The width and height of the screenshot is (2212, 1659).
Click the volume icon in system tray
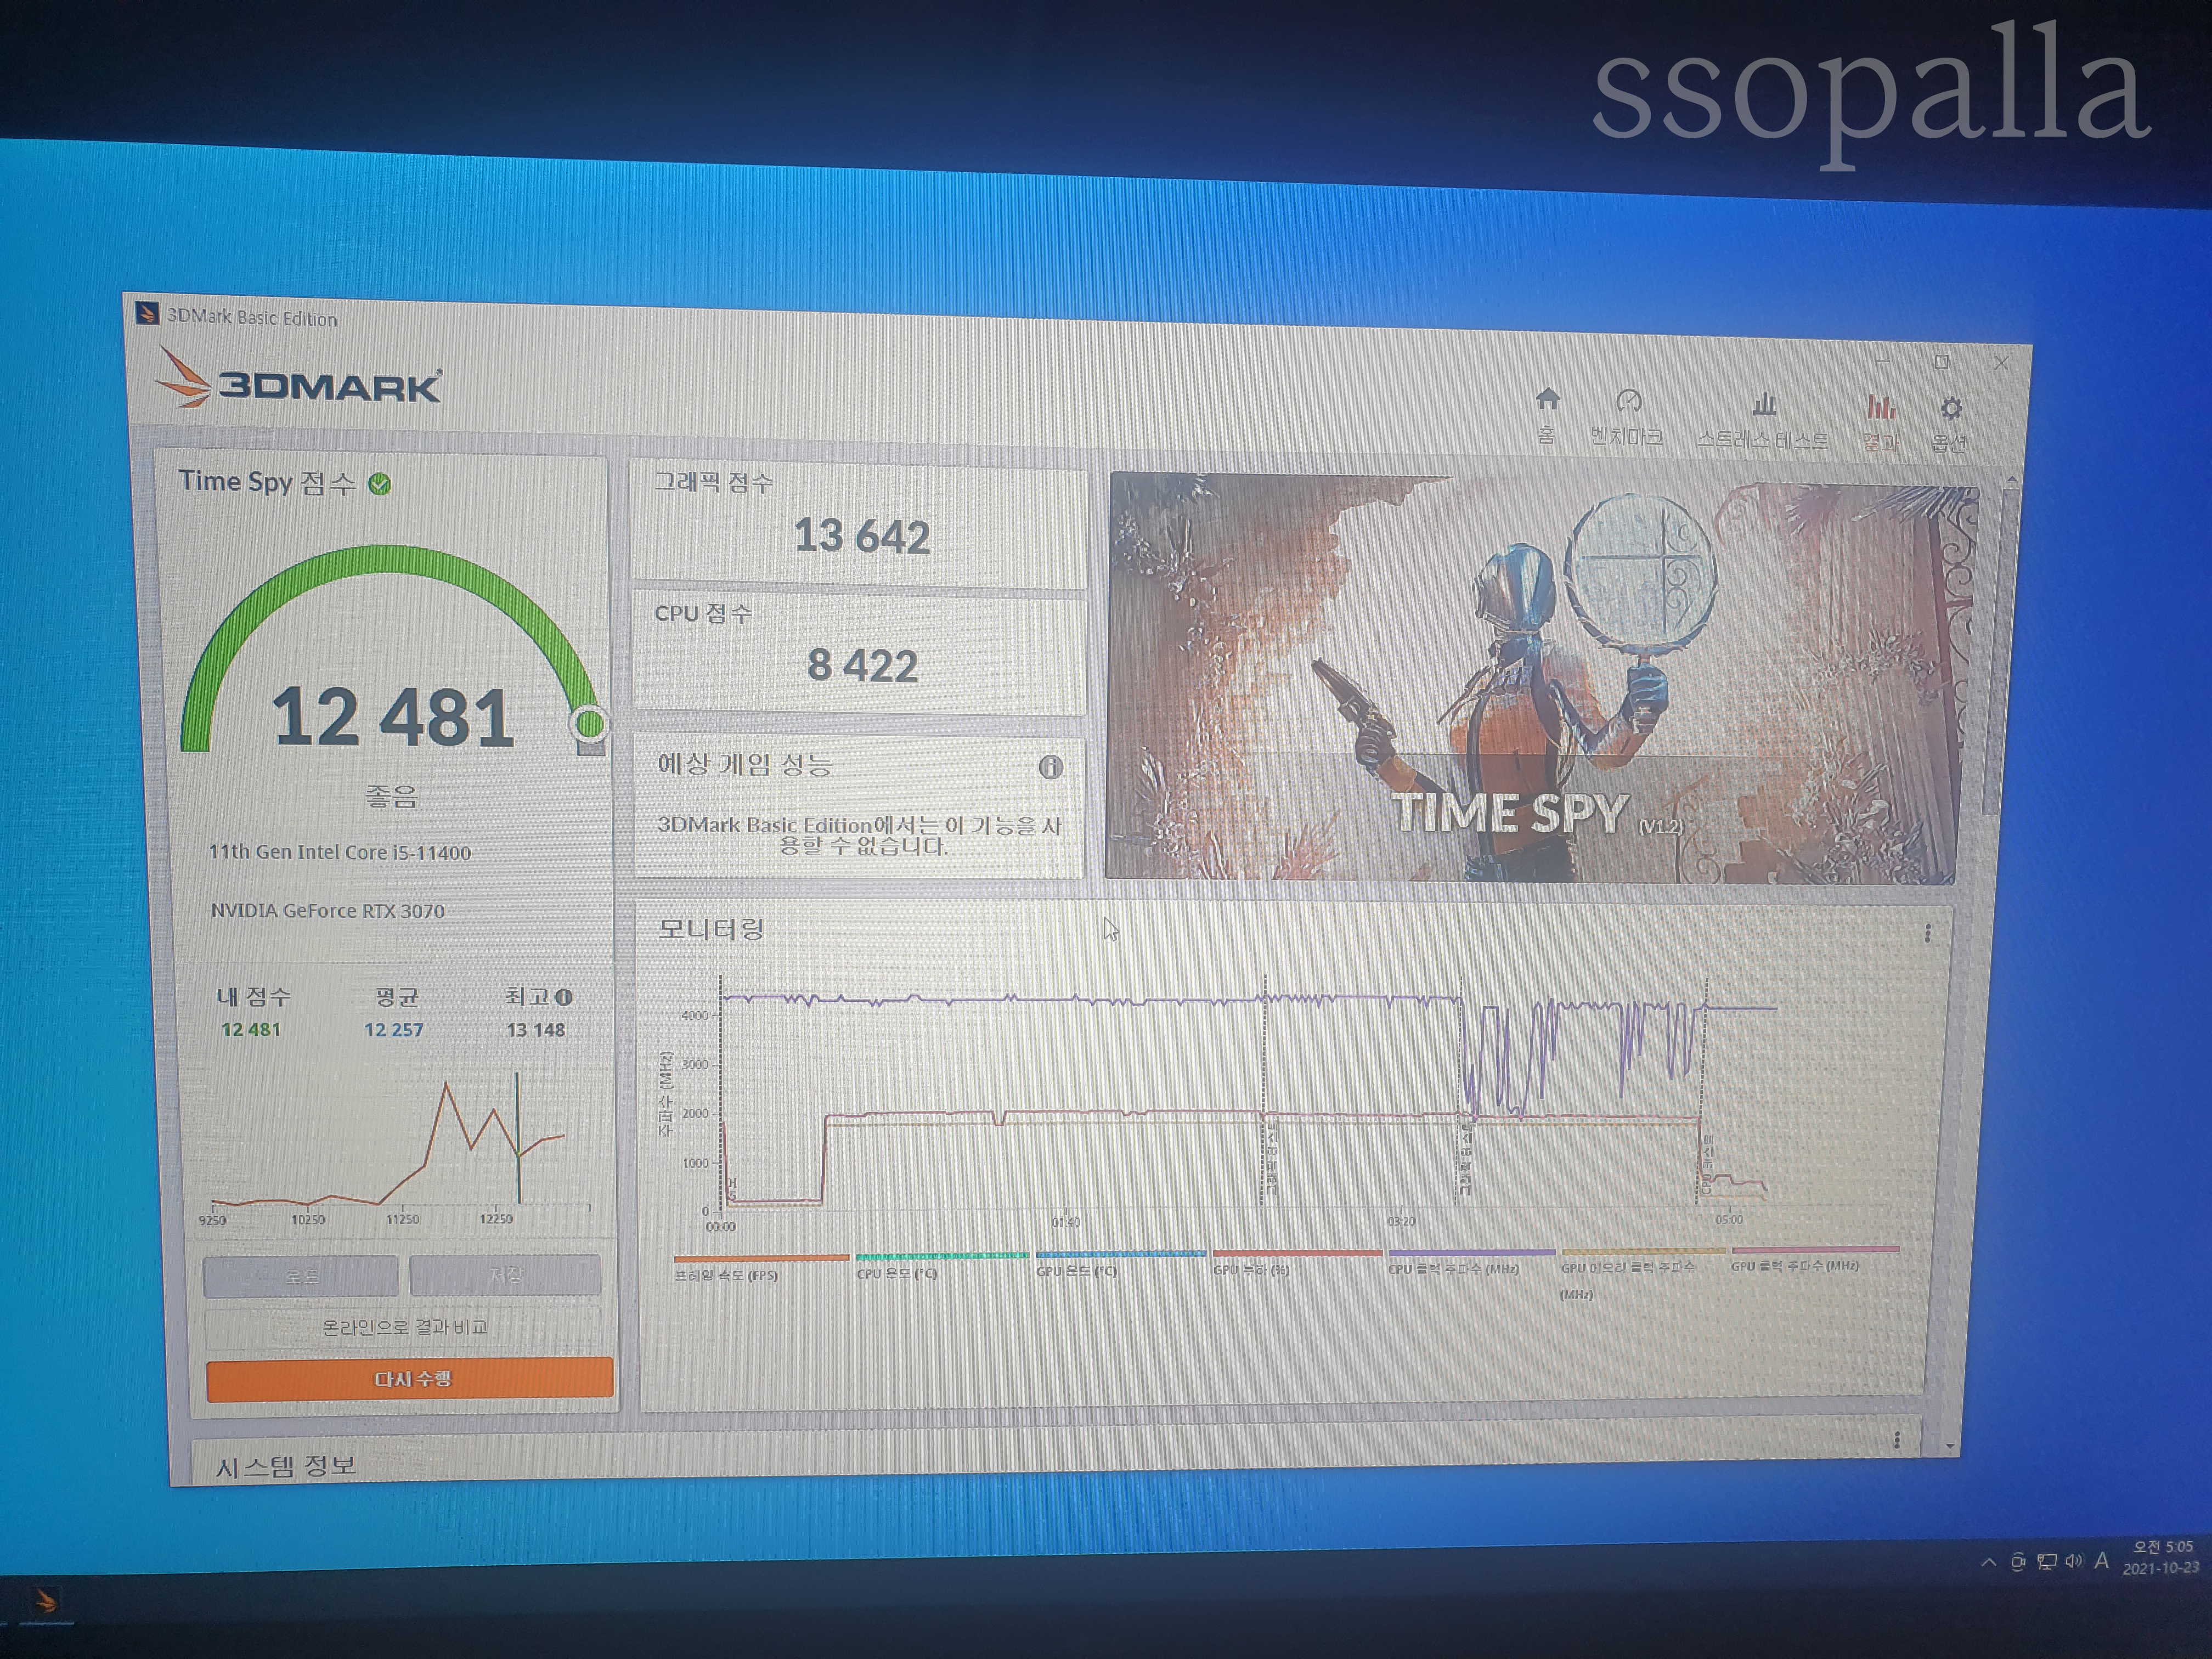(2073, 1562)
